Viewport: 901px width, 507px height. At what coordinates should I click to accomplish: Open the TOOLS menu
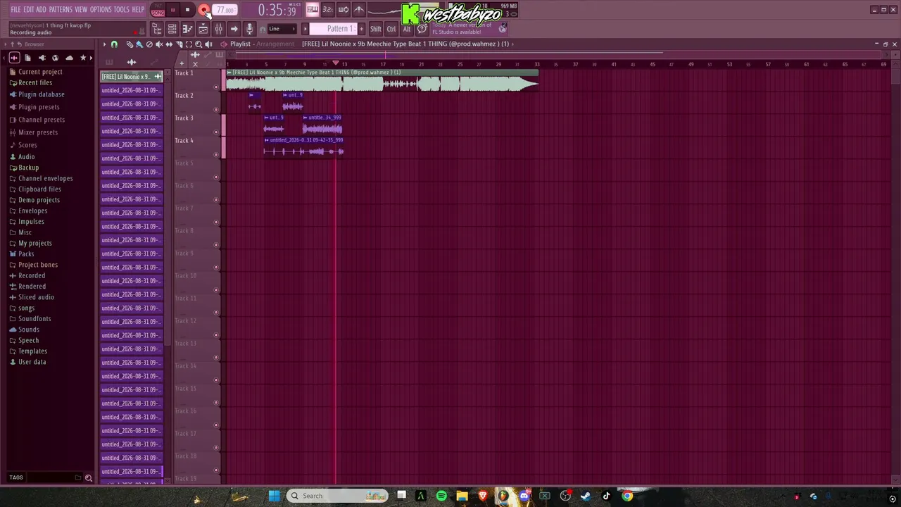122,10
